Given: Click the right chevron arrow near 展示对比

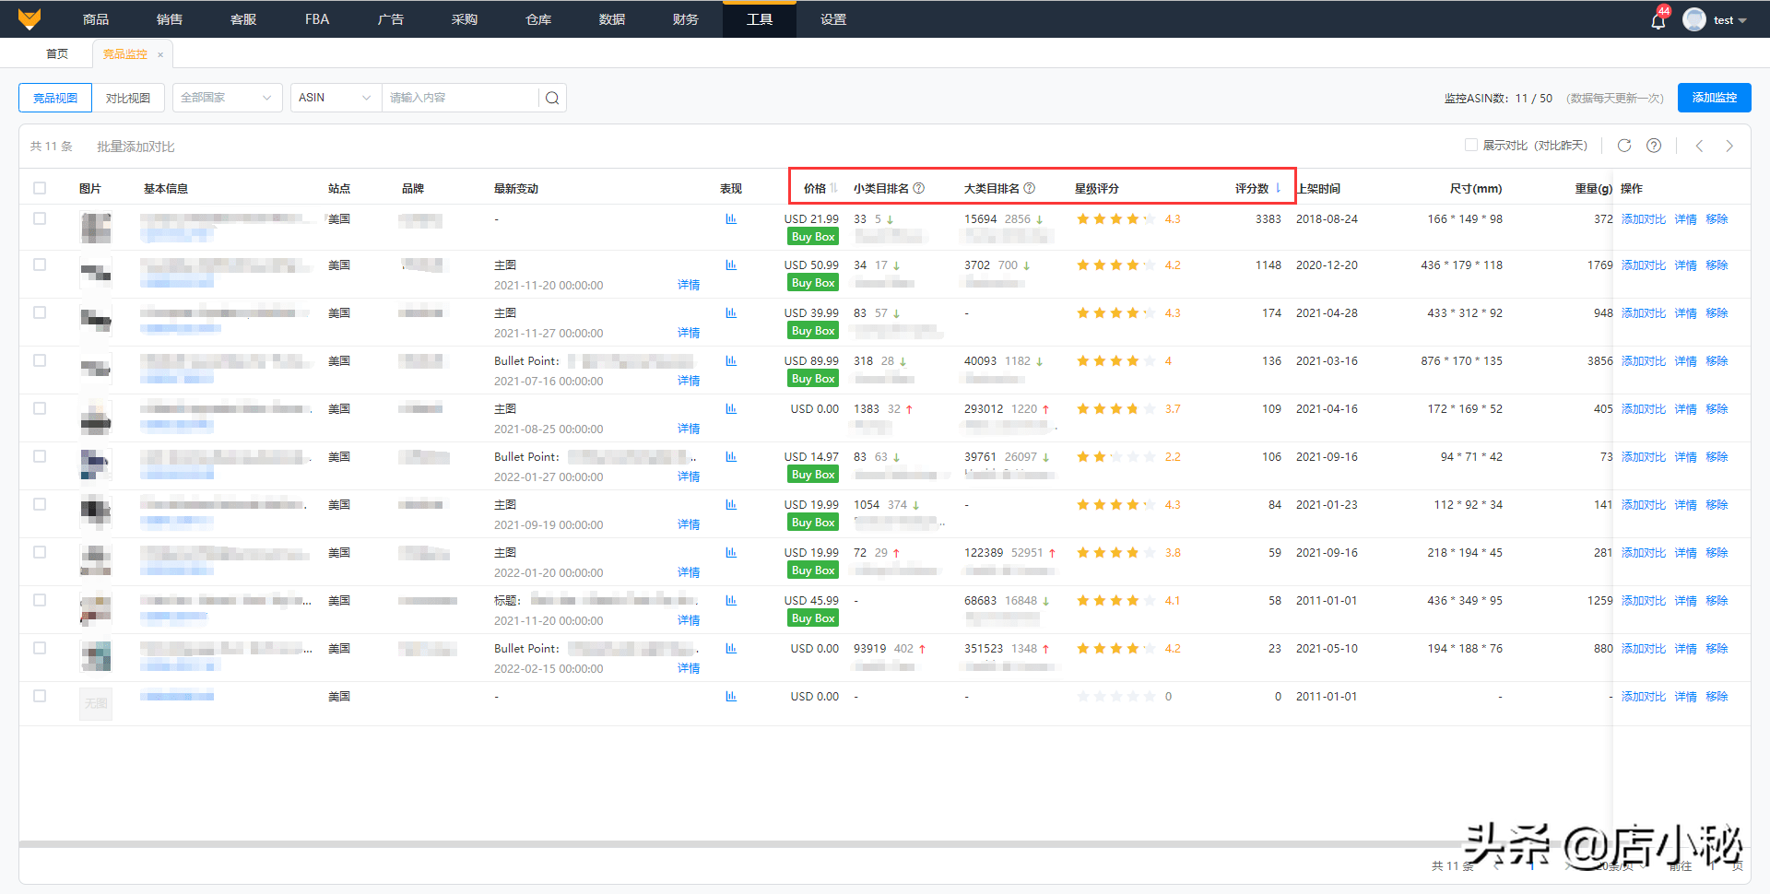Looking at the screenshot, I should (1729, 145).
